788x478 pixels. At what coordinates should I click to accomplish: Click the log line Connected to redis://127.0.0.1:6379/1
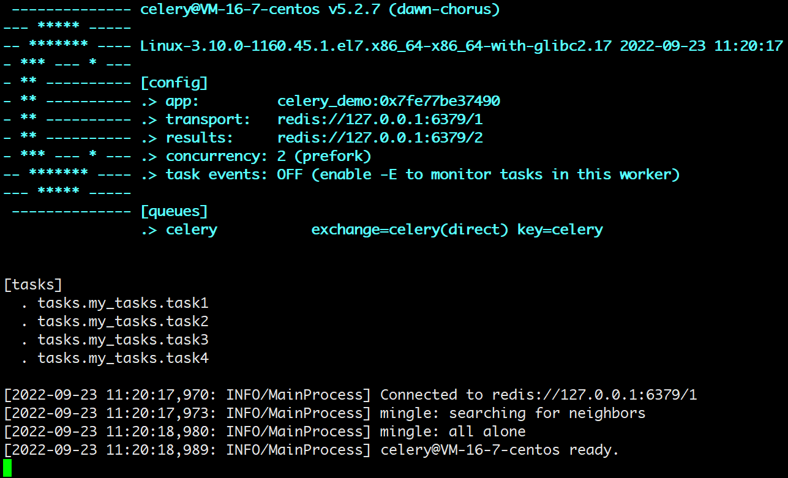pyautogui.click(x=538, y=395)
